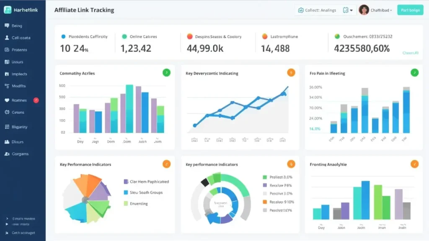Click the green badge on Fro Pain in Ifeeting
This screenshot has width=429, height=241.
pyautogui.click(x=415, y=72)
